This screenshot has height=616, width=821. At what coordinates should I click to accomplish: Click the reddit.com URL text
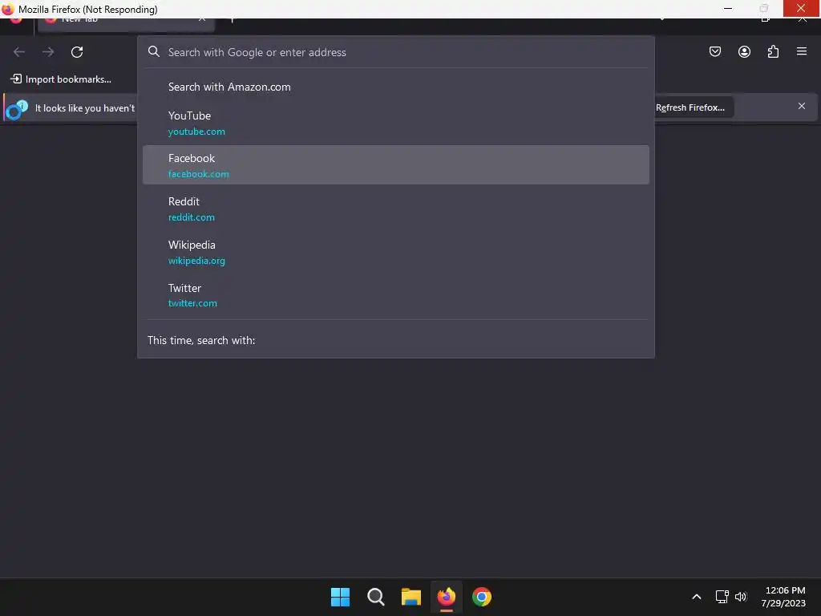tap(191, 217)
